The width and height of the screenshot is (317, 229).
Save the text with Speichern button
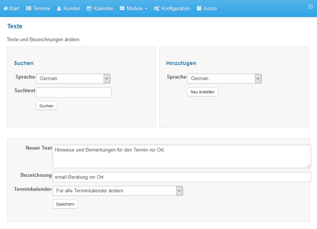[65, 204]
